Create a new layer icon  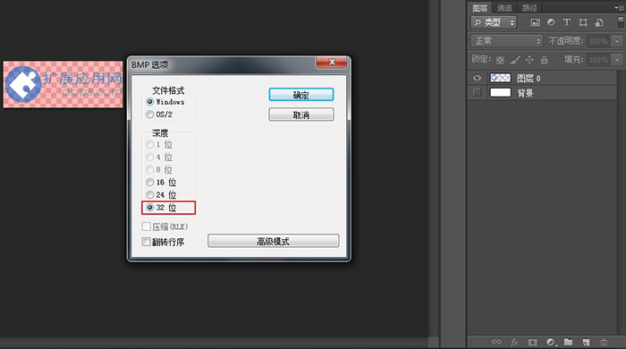[x=586, y=342]
